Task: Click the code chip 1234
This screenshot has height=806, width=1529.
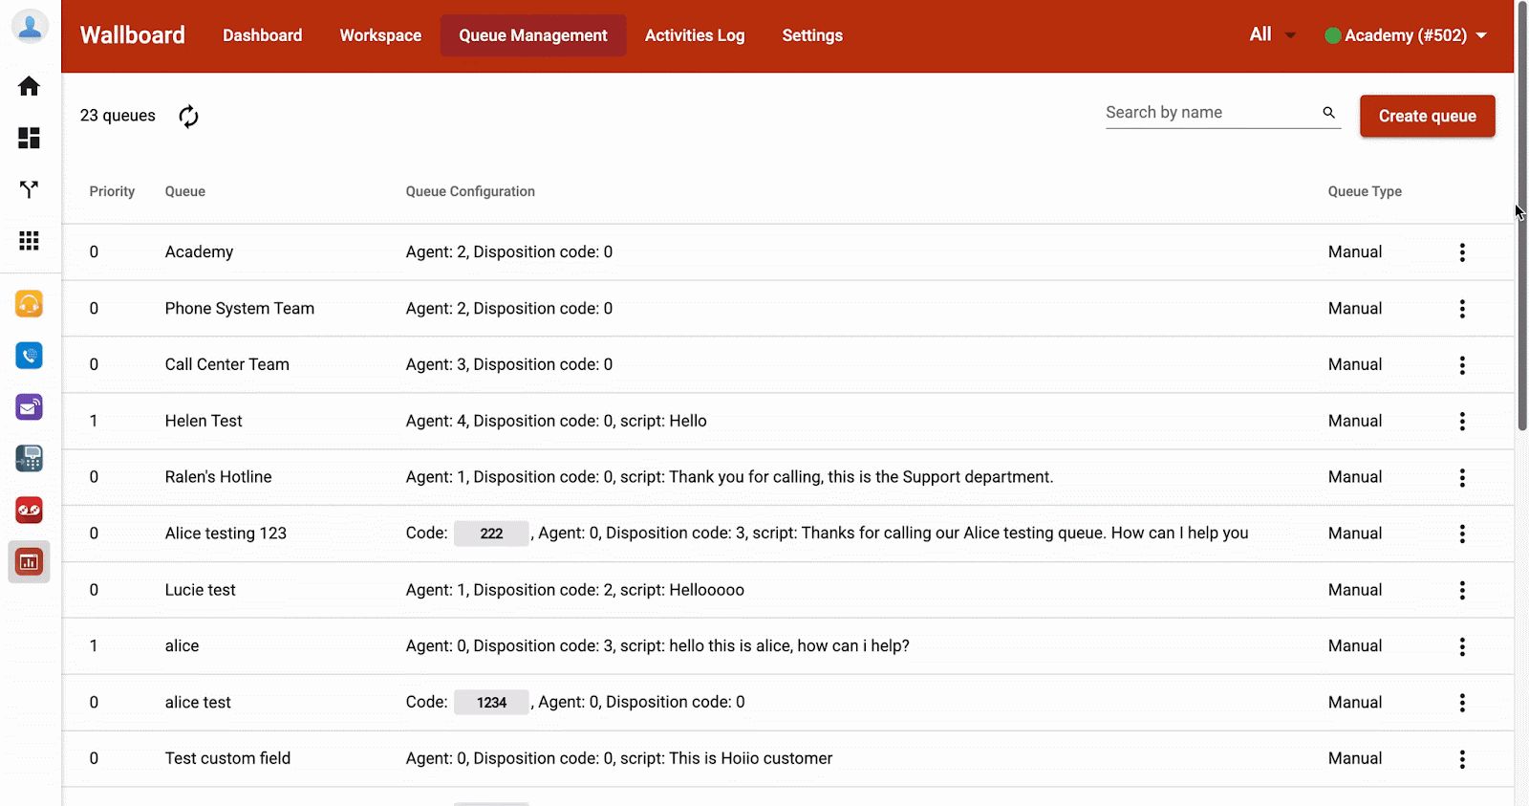Action: (491, 703)
